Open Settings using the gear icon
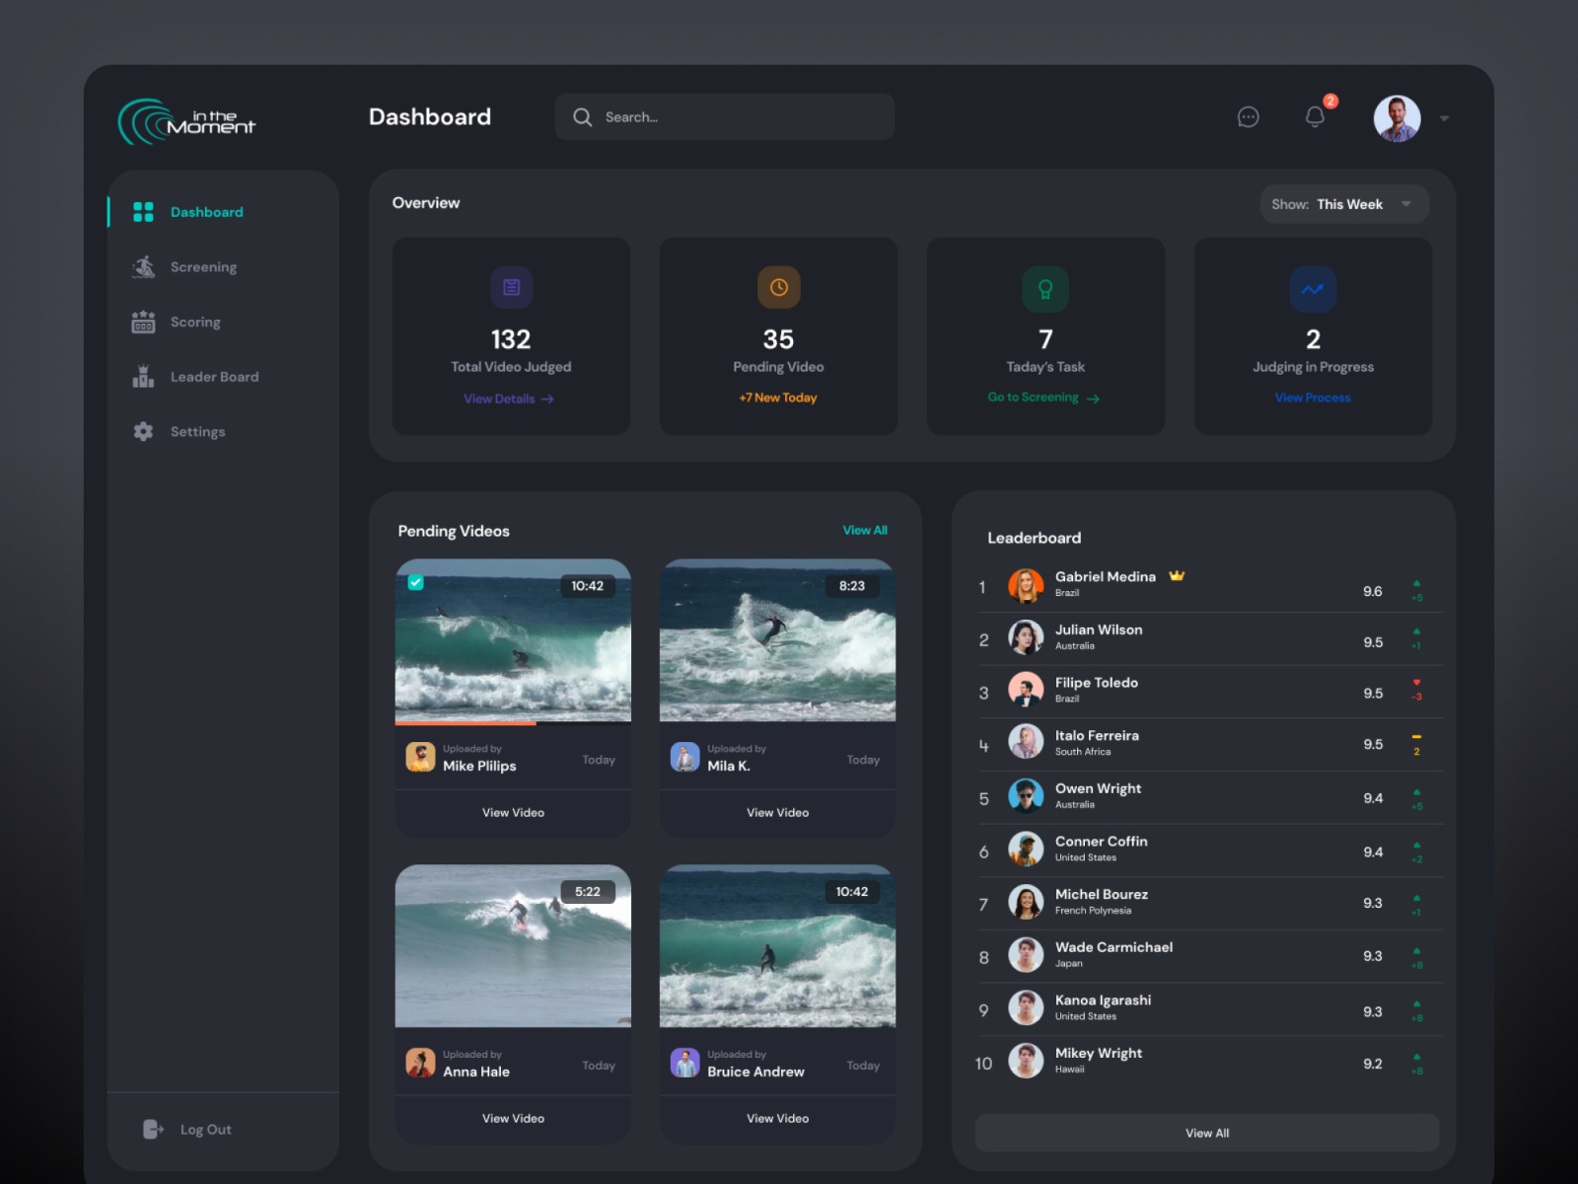The height and width of the screenshot is (1184, 1578). 142,431
